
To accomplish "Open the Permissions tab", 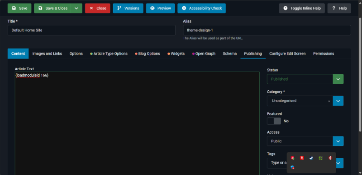I will point(324,53).
